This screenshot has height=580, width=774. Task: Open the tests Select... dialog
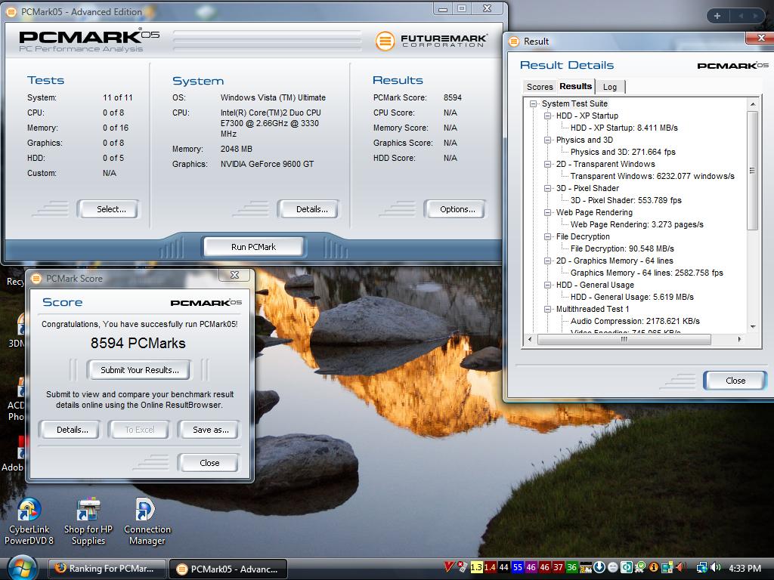tap(107, 209)
